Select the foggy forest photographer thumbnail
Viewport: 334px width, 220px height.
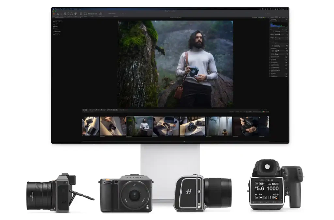click(219, 126)
